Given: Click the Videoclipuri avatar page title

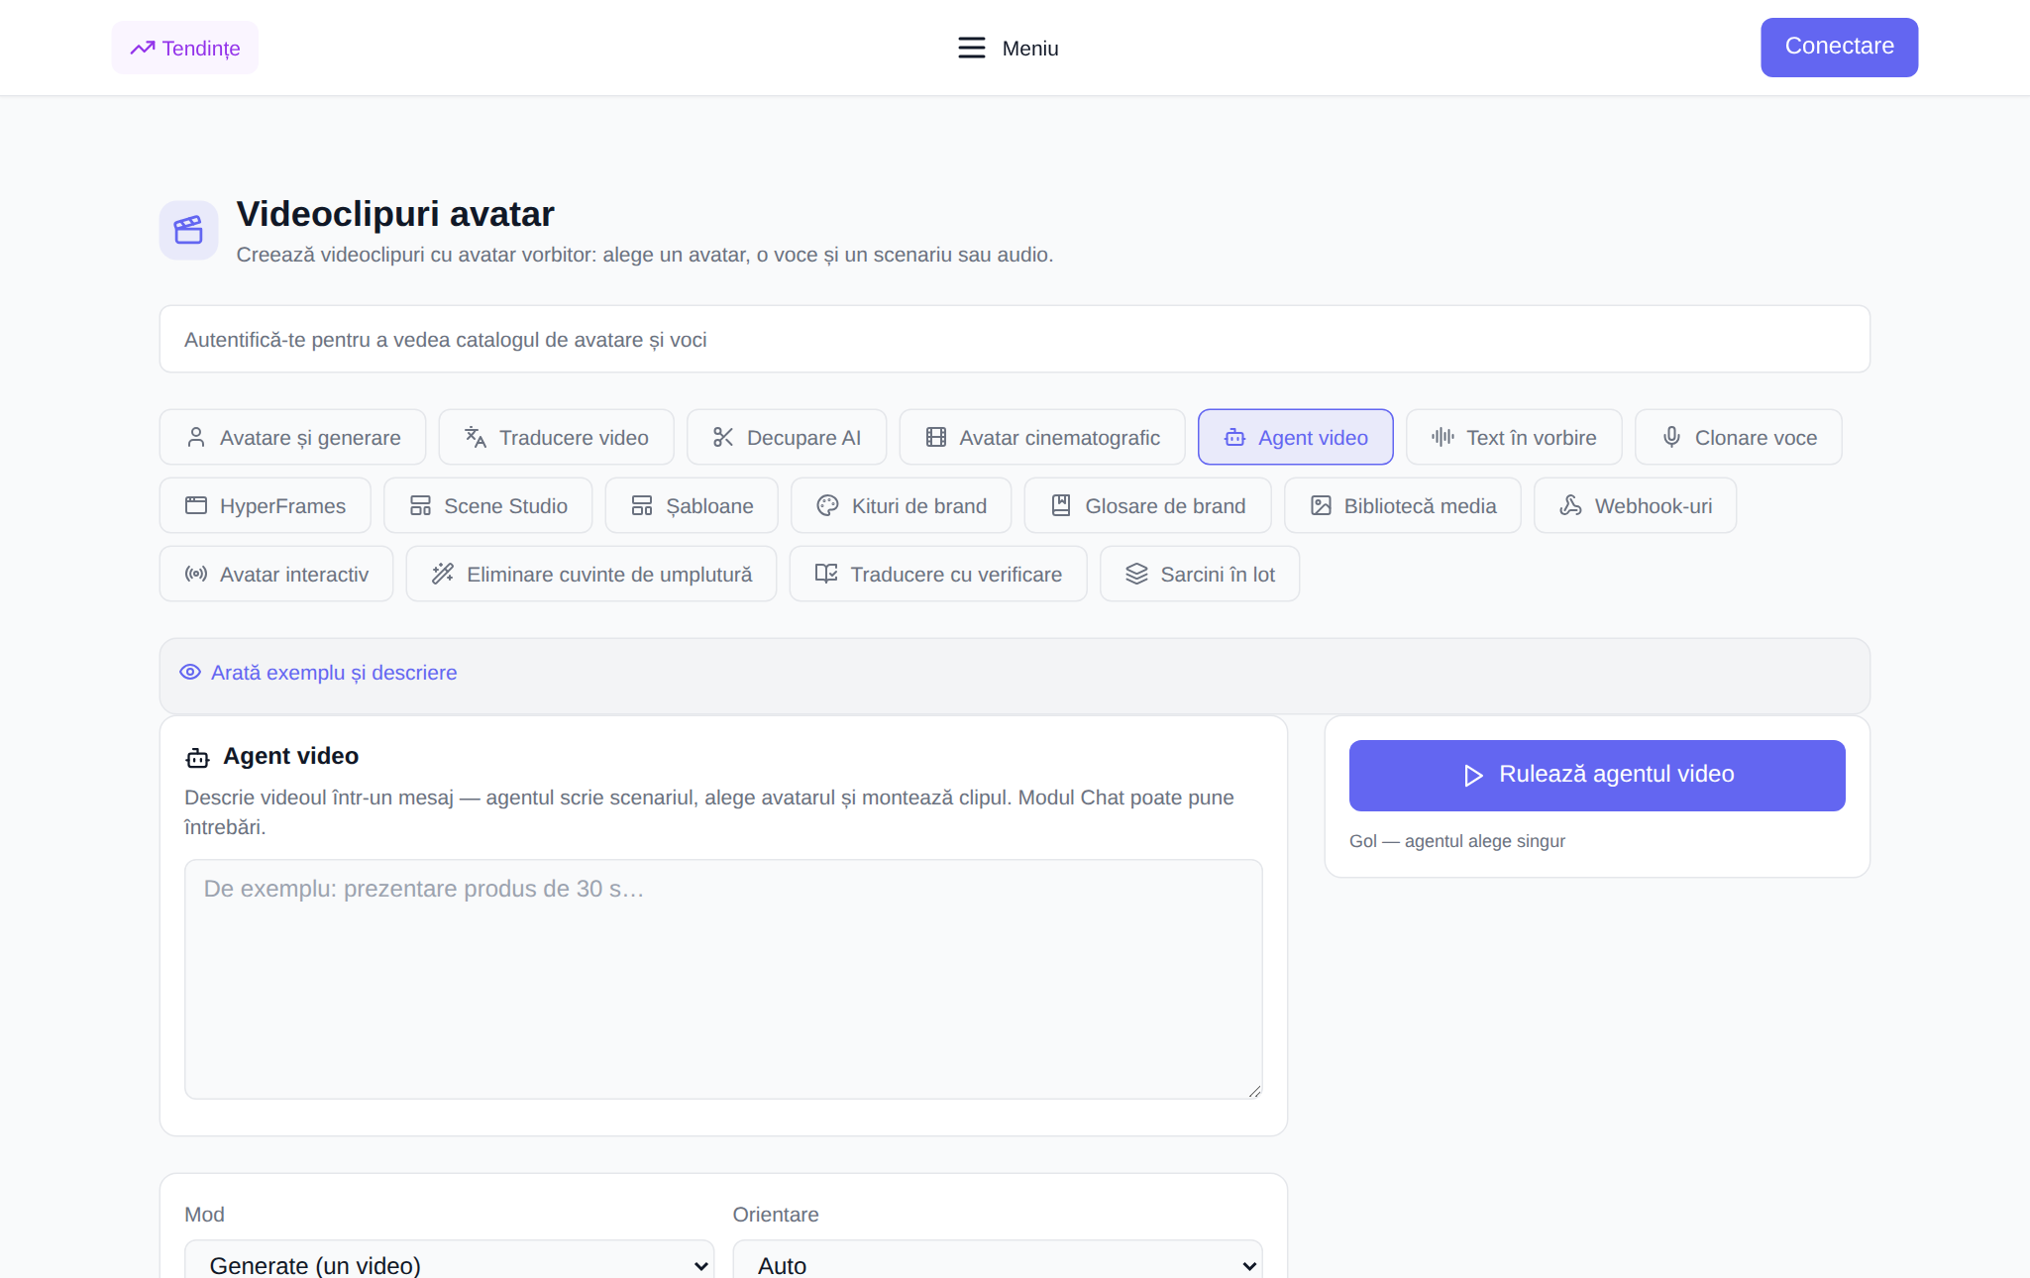Looking at the screenshot, I should [x=395, y=214].
